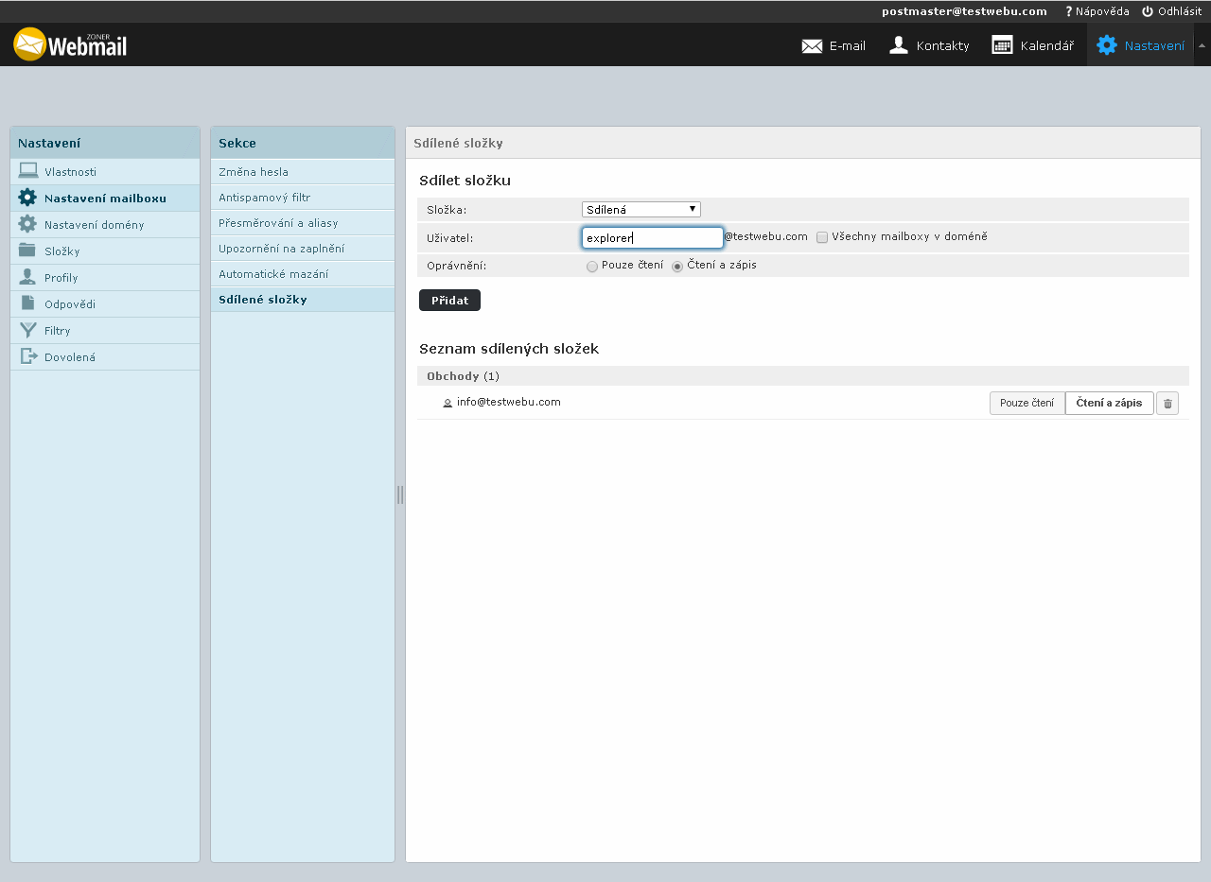Click the Odhlásit power icon

tap(1148, 11)
